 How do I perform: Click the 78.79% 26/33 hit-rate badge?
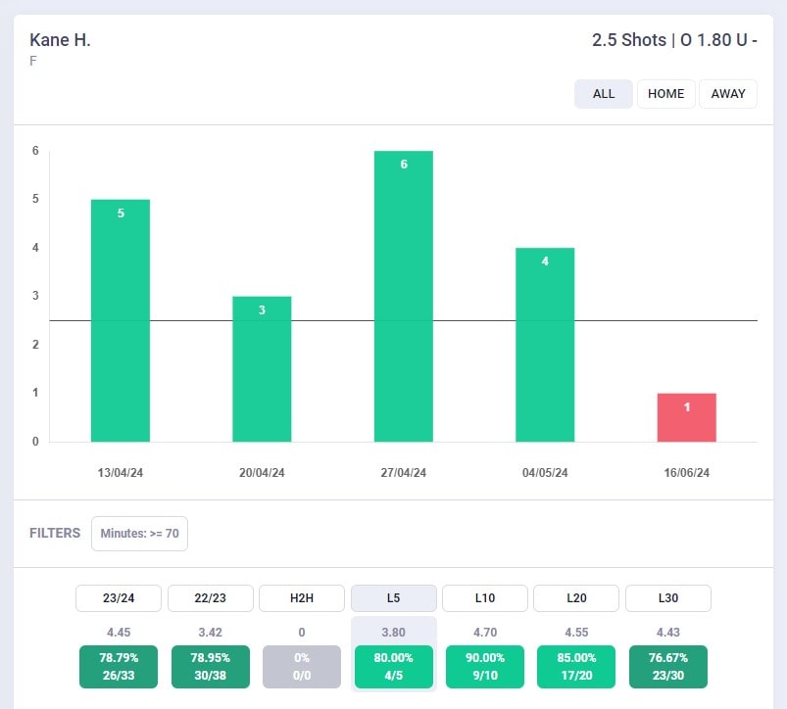coord(119,666)
